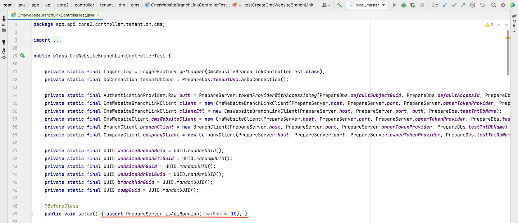Git commit green checkmark icon
Image resolution: width=518 pixels, height=223 pixels.
point(454,5)
